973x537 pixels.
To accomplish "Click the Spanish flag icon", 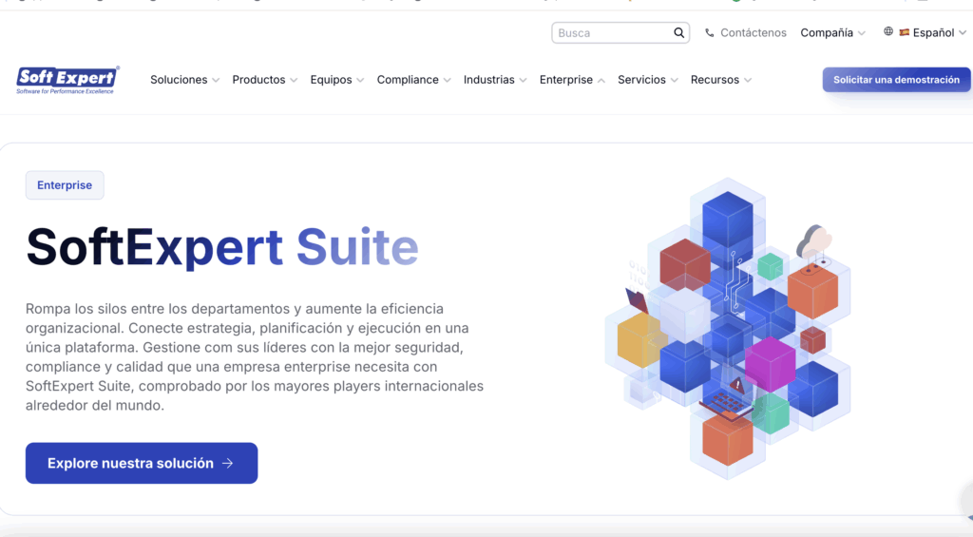I will point(905,32).
